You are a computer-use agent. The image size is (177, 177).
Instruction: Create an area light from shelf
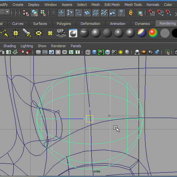coord(39,33)
